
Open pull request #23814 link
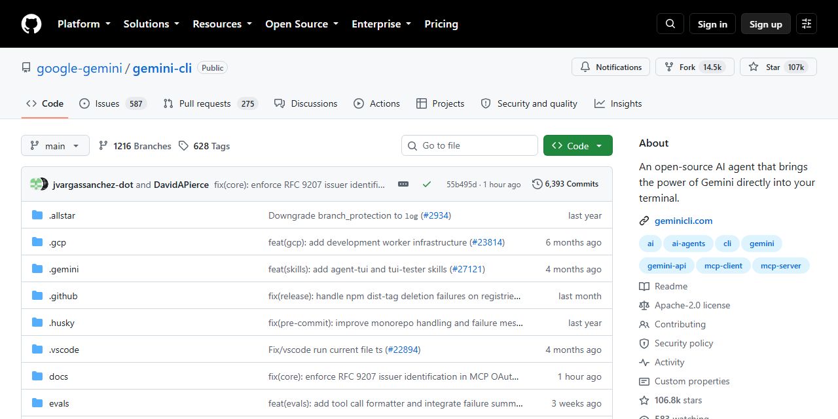(x=487, y=242)
